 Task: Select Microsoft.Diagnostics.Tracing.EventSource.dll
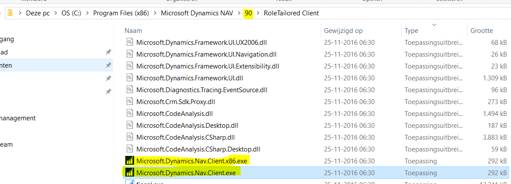[202, 90]
